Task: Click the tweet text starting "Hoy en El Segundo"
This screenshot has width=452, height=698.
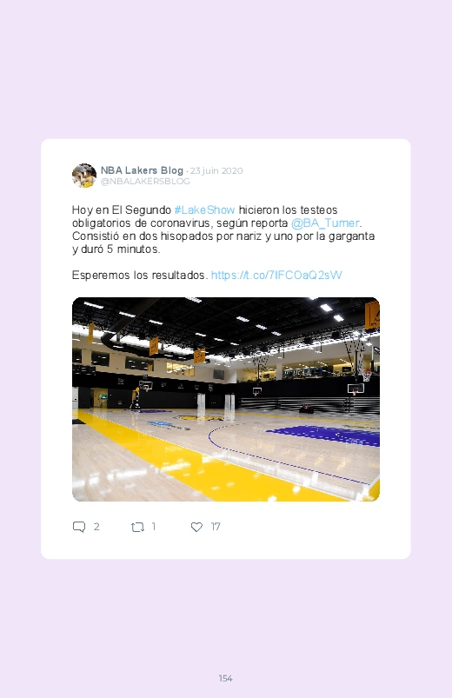Action: click(223, 229)
